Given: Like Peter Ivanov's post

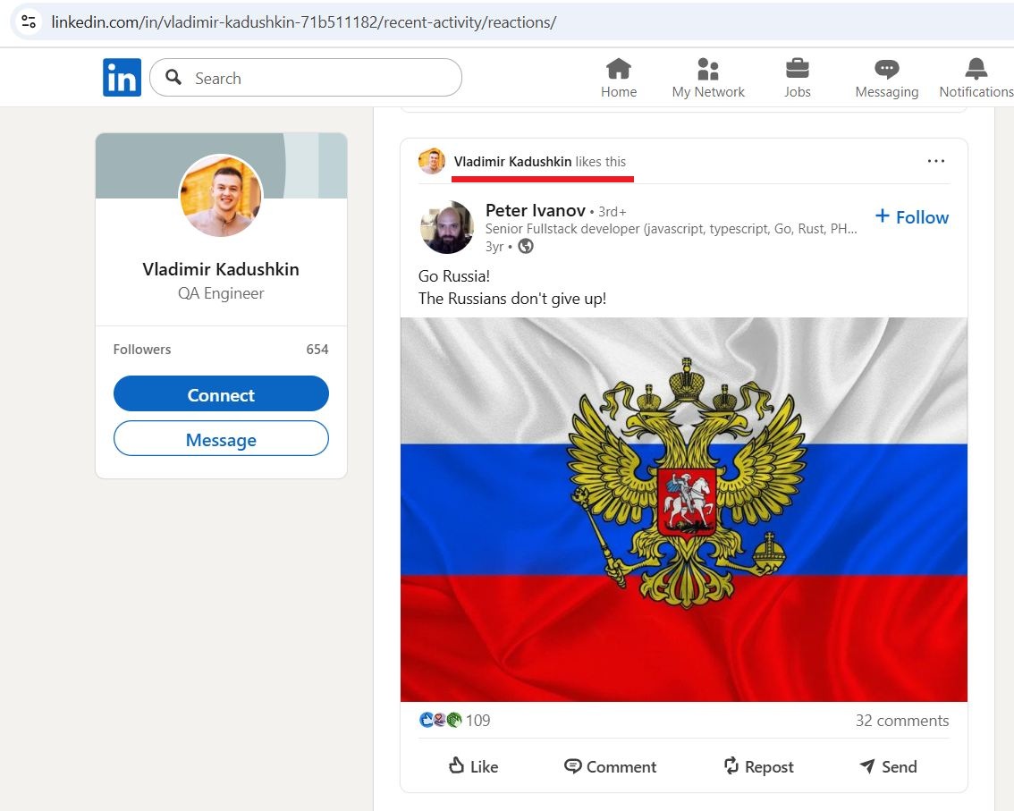Looking at the screenshot, I should click(x=473, y=766).
